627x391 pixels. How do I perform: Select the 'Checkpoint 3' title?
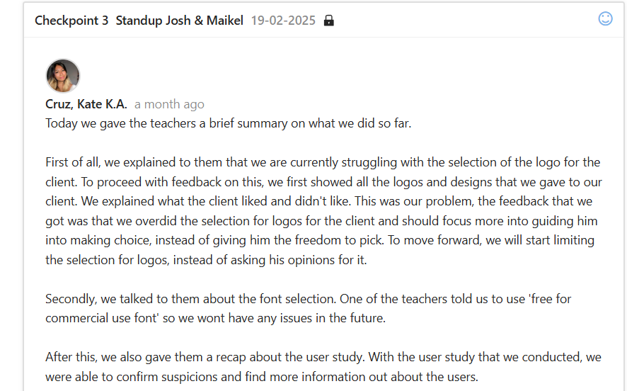[71, 21]
